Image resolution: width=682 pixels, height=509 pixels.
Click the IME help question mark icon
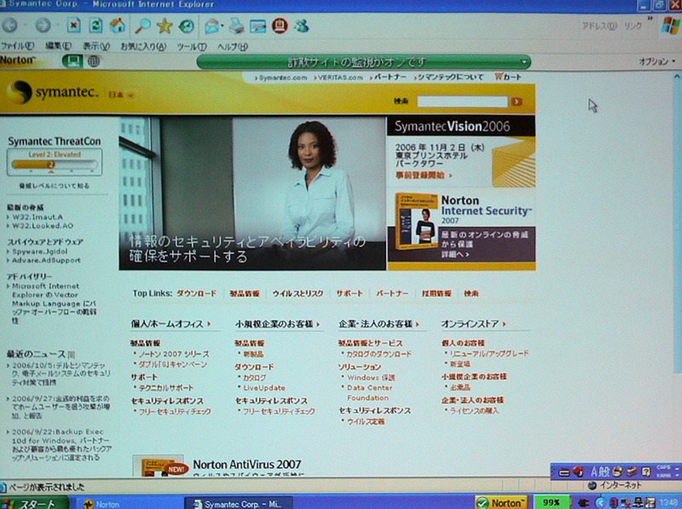pos(646,472)
